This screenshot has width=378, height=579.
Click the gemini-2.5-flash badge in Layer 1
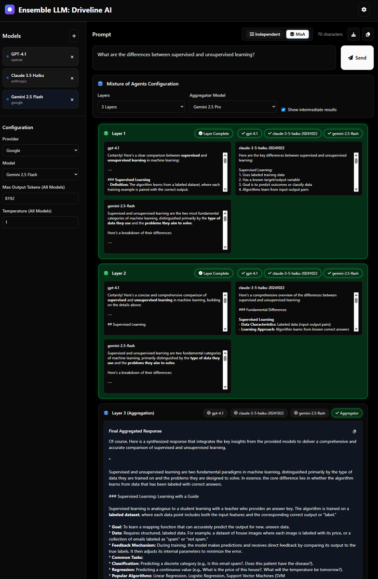(x=343, y=133)
